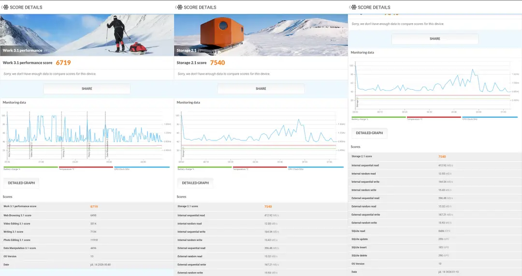The image size is (522, 276).
Task: Tap the back snowflake icon on Work 3.1 screen
Action: click(x=5, y=7)
